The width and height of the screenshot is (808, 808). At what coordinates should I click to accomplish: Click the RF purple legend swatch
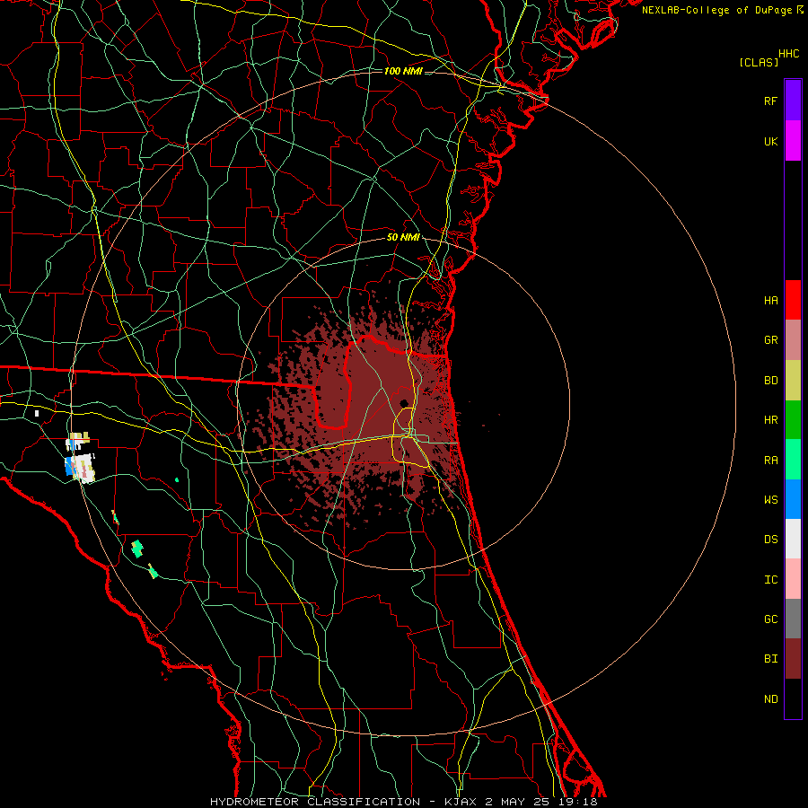(793, 101)
